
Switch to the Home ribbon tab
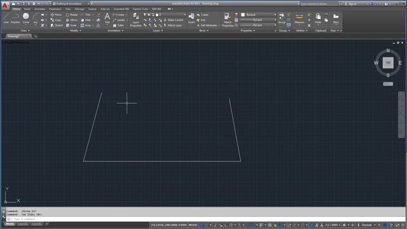[x=16, y=9]
